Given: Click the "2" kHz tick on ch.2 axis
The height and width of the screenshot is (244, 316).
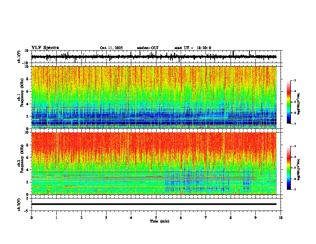Looking at the screenshot, I should 28,182.
